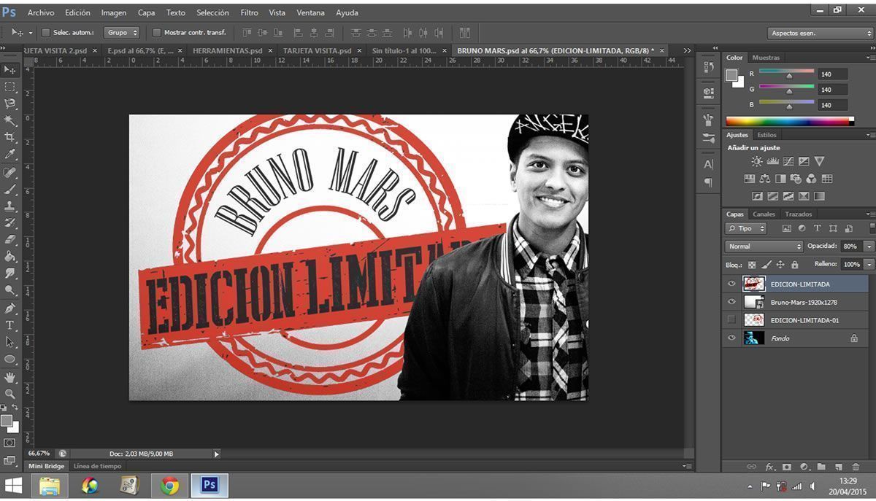Image resolution: width=876 pixels, height=501 pixels.
Task: Select the Move tool in the toolbox
Action: pyautogui.click(x=10, y=70)
